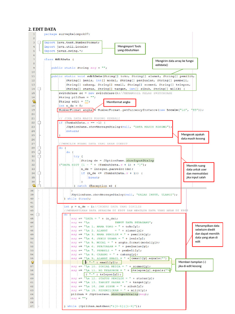Click the 'DATA MASIH KOSONG' showMessageDialog line
The height and width of the screenshot is (314, 235).
[x=119, y=127]
